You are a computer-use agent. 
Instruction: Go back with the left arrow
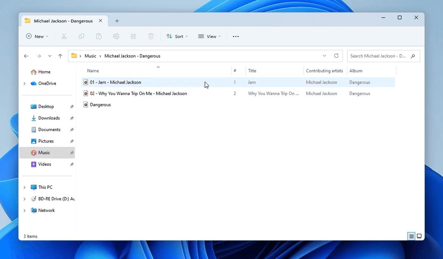[26, 56]
